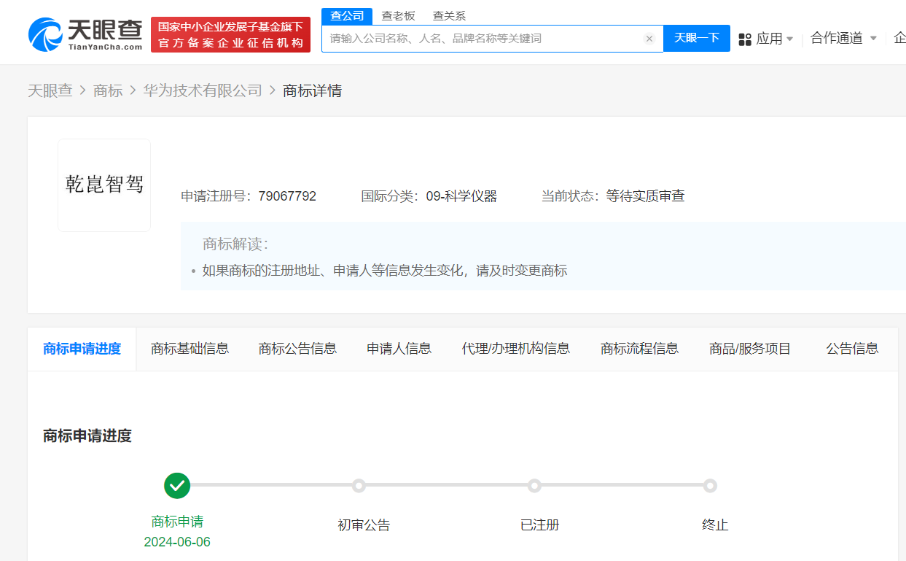Image resolution: width=906 pixels, height=561 pixels.
Task: Click the green checkmark on 商标申请 step
Action: (x=177, y=485)
